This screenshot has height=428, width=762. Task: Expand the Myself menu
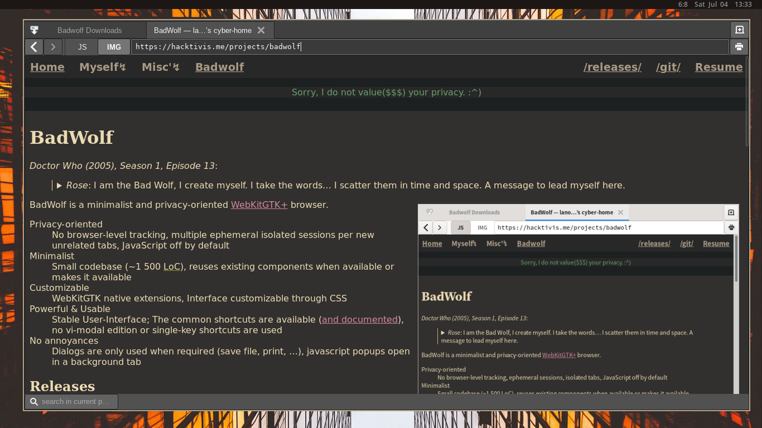(x=102, y=67)
